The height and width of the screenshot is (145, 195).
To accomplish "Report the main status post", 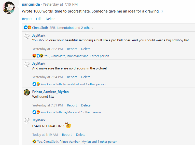I will coord(27,19).
